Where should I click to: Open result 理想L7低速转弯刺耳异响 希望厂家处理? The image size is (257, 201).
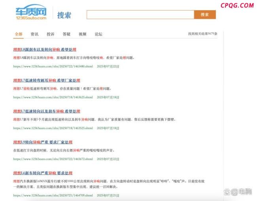(x=47, y=81)
